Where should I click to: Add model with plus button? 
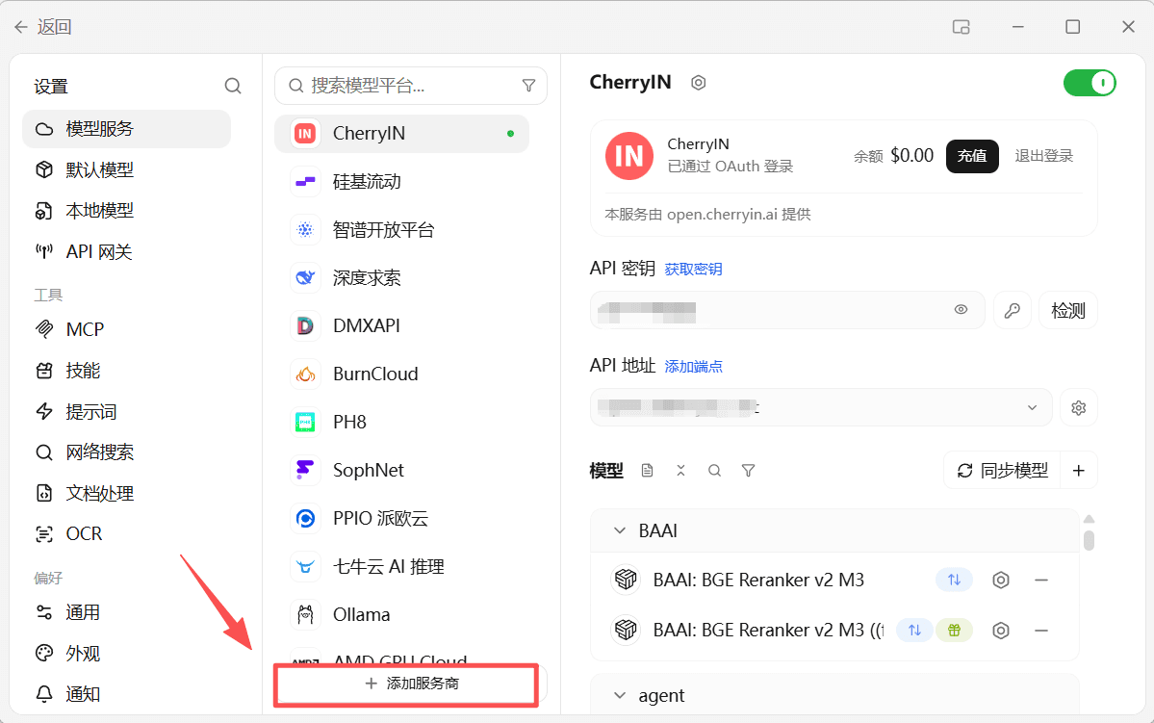point(1079,471)
